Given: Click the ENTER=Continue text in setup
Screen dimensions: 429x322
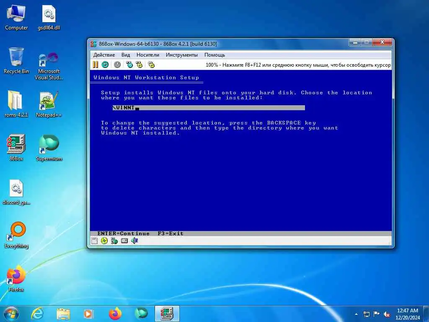Looking at the screenshot, I should (124, 234).
